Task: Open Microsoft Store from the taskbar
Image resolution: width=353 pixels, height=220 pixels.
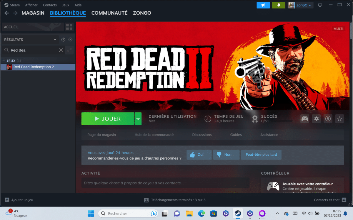Action: [x=214, y=214]
